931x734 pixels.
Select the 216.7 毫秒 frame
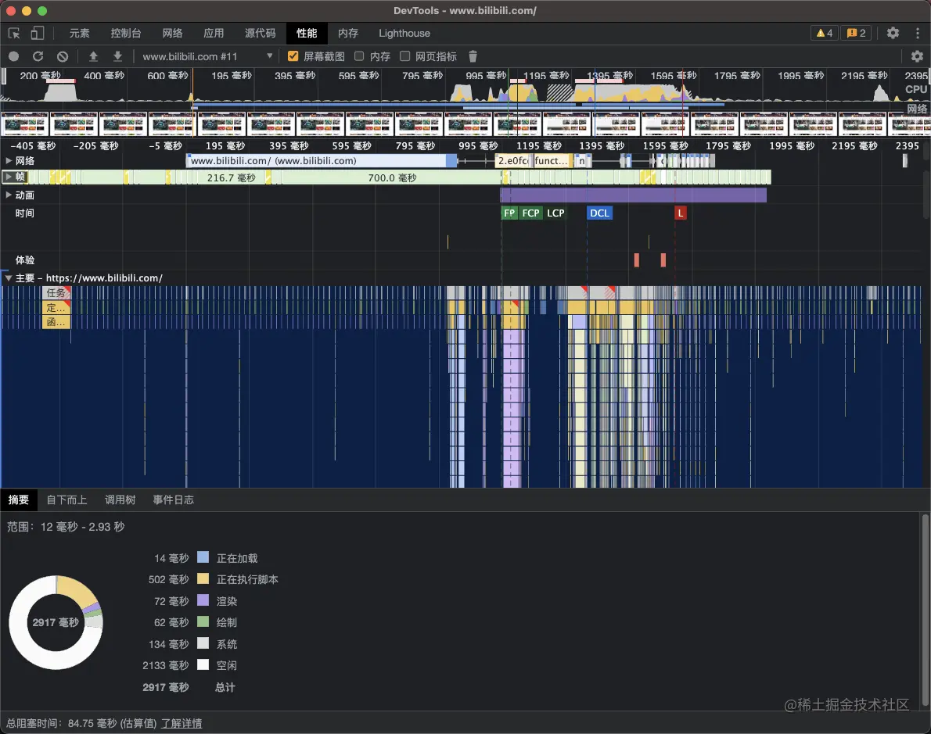(x=231, y=177)
